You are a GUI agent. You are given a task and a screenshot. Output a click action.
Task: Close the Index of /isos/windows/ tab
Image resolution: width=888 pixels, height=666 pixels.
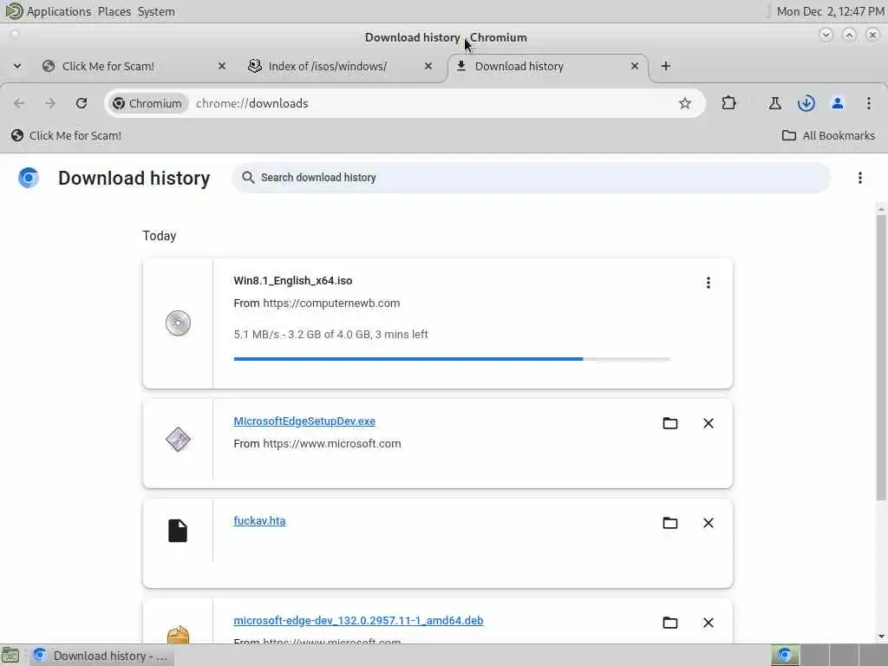(428, 66)
